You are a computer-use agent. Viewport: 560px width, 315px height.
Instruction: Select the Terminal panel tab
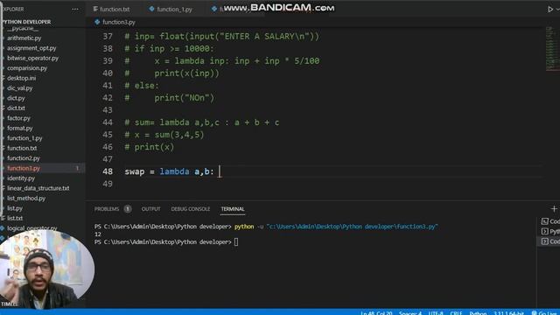click(233, 209)
